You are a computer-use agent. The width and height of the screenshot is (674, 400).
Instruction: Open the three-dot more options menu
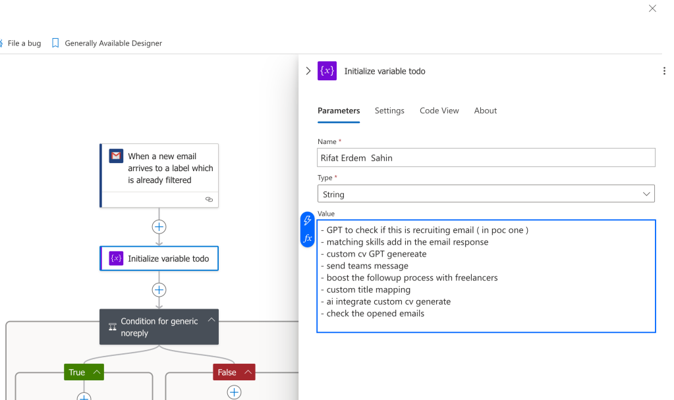pos(664,71)
